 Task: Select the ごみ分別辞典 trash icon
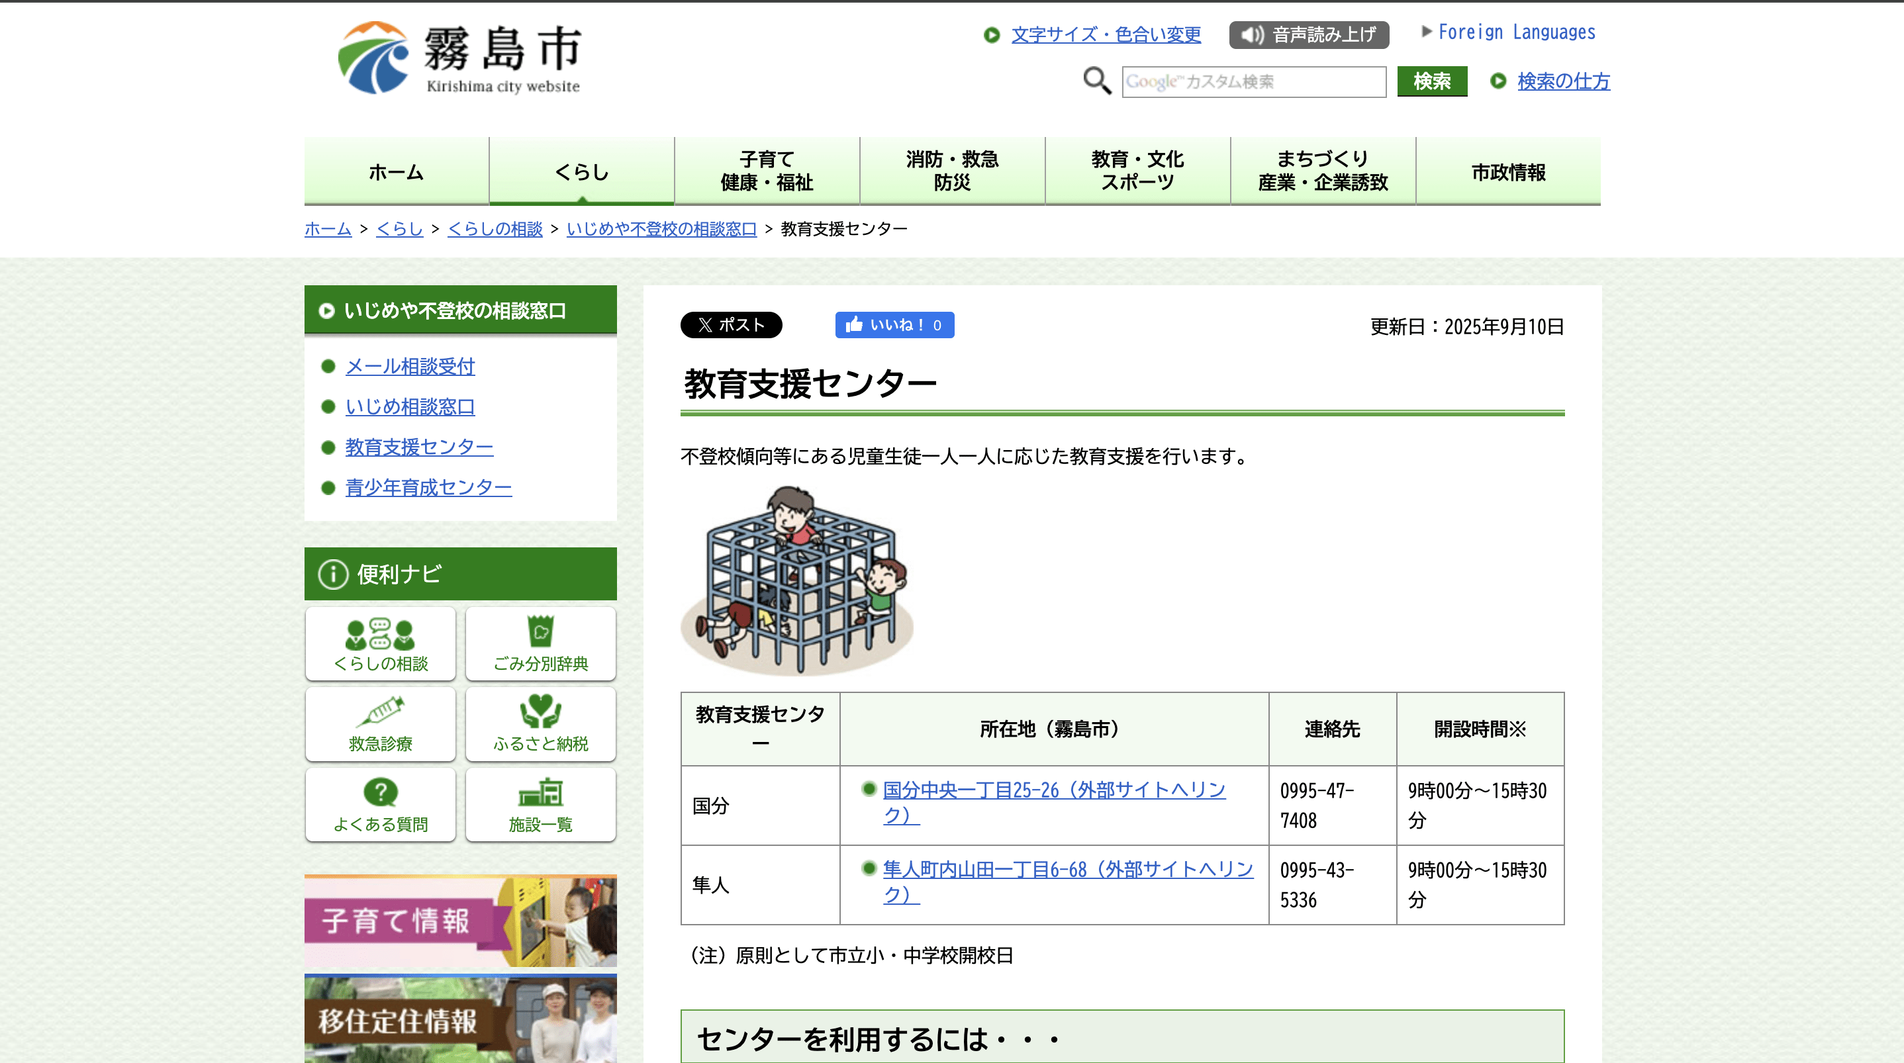click(540, 643)
